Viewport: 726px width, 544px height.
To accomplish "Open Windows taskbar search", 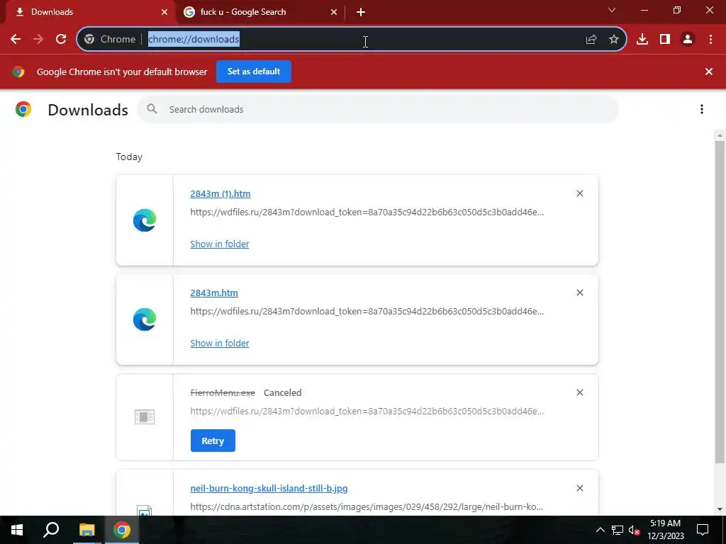I will 51,530.
